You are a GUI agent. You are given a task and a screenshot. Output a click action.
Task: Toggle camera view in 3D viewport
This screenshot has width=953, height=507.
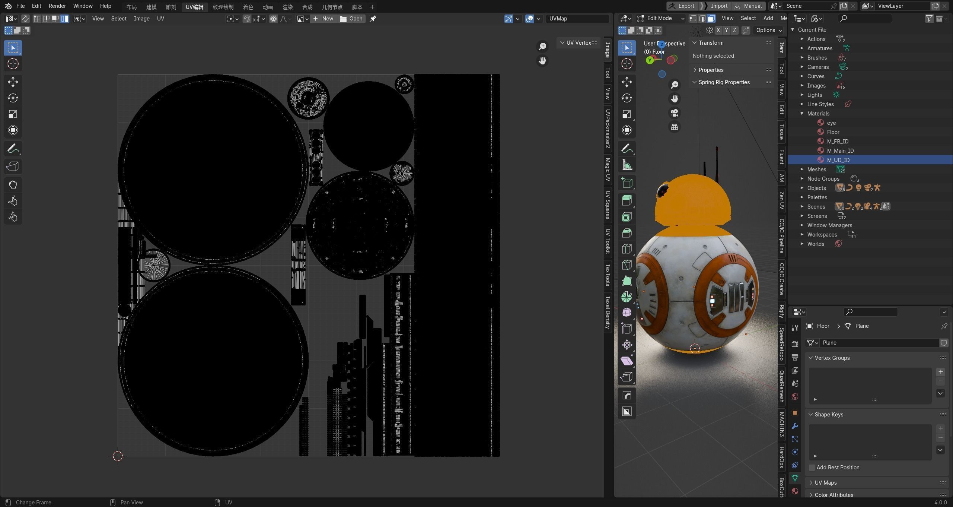point(675,113)
